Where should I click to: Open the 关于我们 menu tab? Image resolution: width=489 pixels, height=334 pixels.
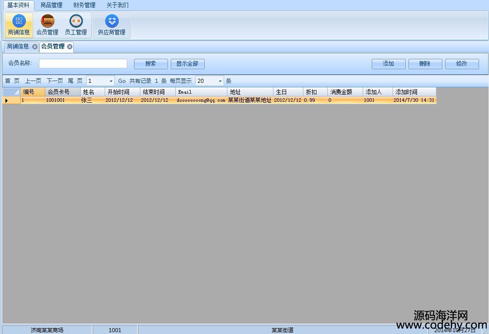pyautogui.click(x=117, y=5)
